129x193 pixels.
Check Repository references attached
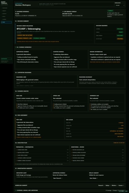tap(72, 161)
